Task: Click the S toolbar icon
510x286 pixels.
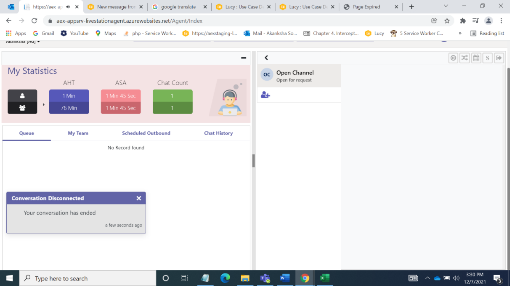Action: 487,58
